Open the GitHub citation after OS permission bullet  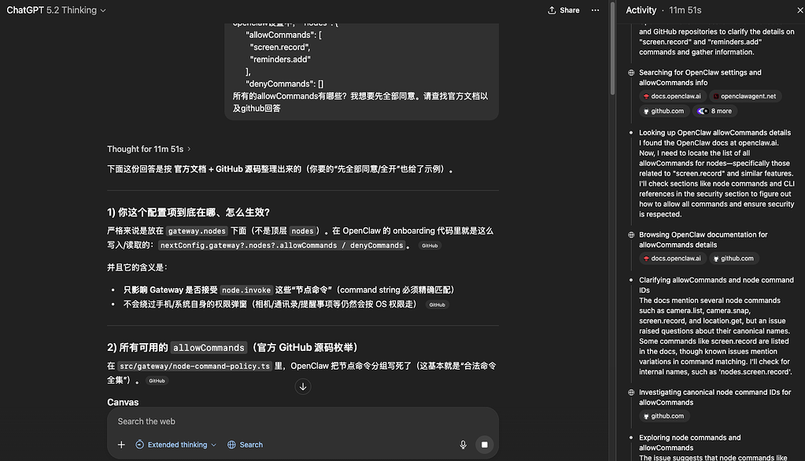click(x=437, y=304)
